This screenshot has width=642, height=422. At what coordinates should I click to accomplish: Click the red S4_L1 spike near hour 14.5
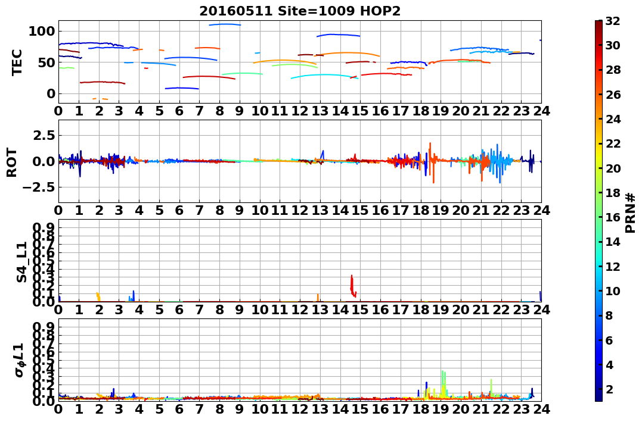[353, 286]
